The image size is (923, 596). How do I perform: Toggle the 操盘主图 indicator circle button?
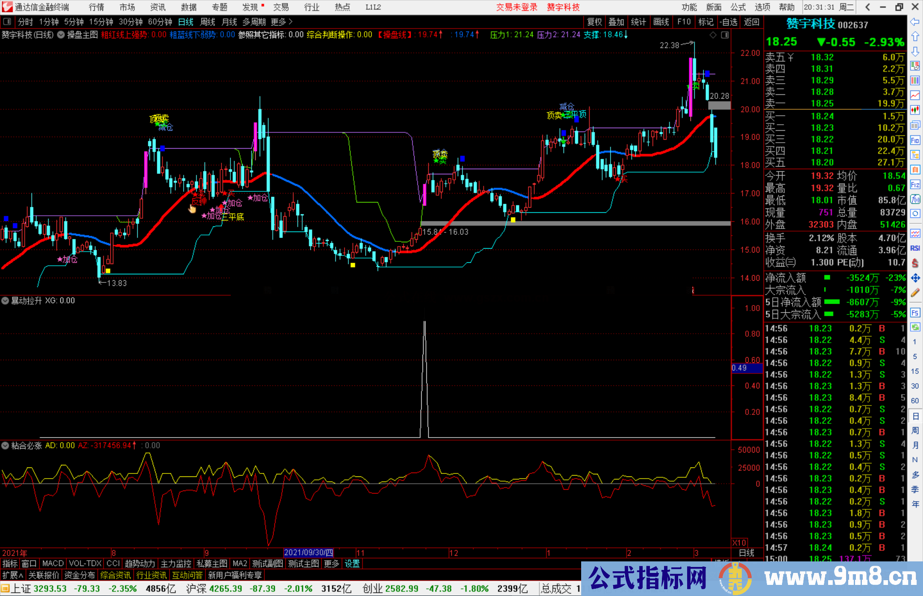click(x=61, y=35)
